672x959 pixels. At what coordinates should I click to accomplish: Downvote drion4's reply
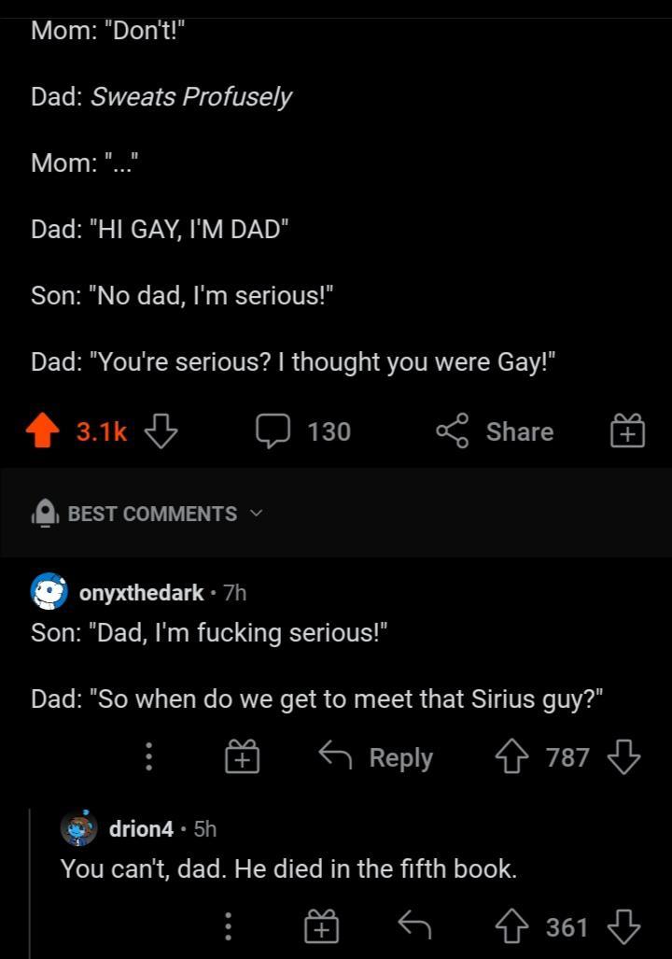pyautogui.click(x=623, y=925)
